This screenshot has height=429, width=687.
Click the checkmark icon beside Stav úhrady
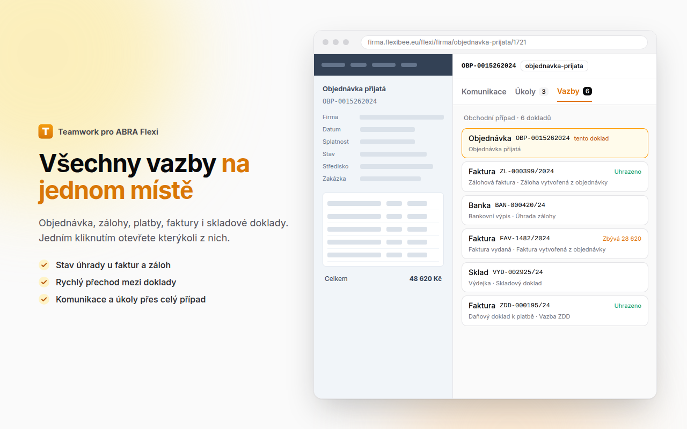tap(44, 265)
